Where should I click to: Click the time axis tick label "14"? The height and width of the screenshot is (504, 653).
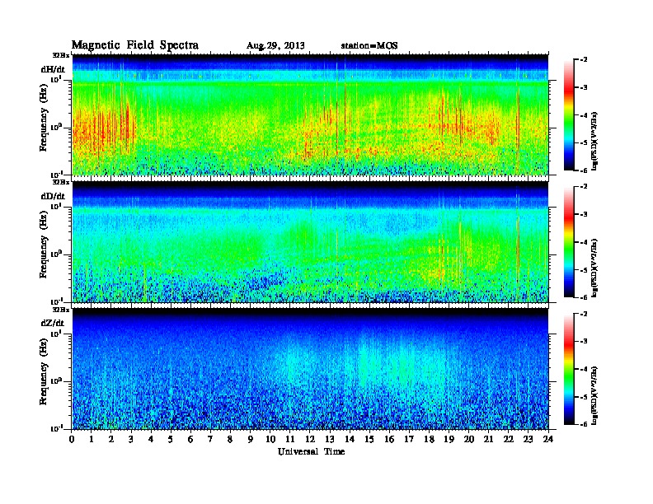350,440
